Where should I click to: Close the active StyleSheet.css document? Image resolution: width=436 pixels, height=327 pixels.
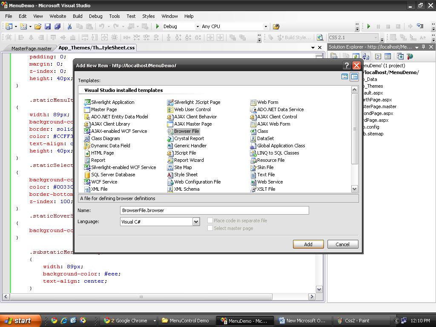coord(320,48)
